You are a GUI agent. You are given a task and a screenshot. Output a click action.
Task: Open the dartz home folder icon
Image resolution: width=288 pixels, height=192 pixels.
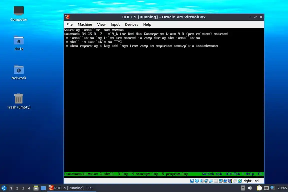(19, 43)
